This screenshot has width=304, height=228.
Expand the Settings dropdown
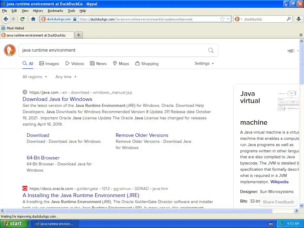pyautogui.click(x=204, y=64)
